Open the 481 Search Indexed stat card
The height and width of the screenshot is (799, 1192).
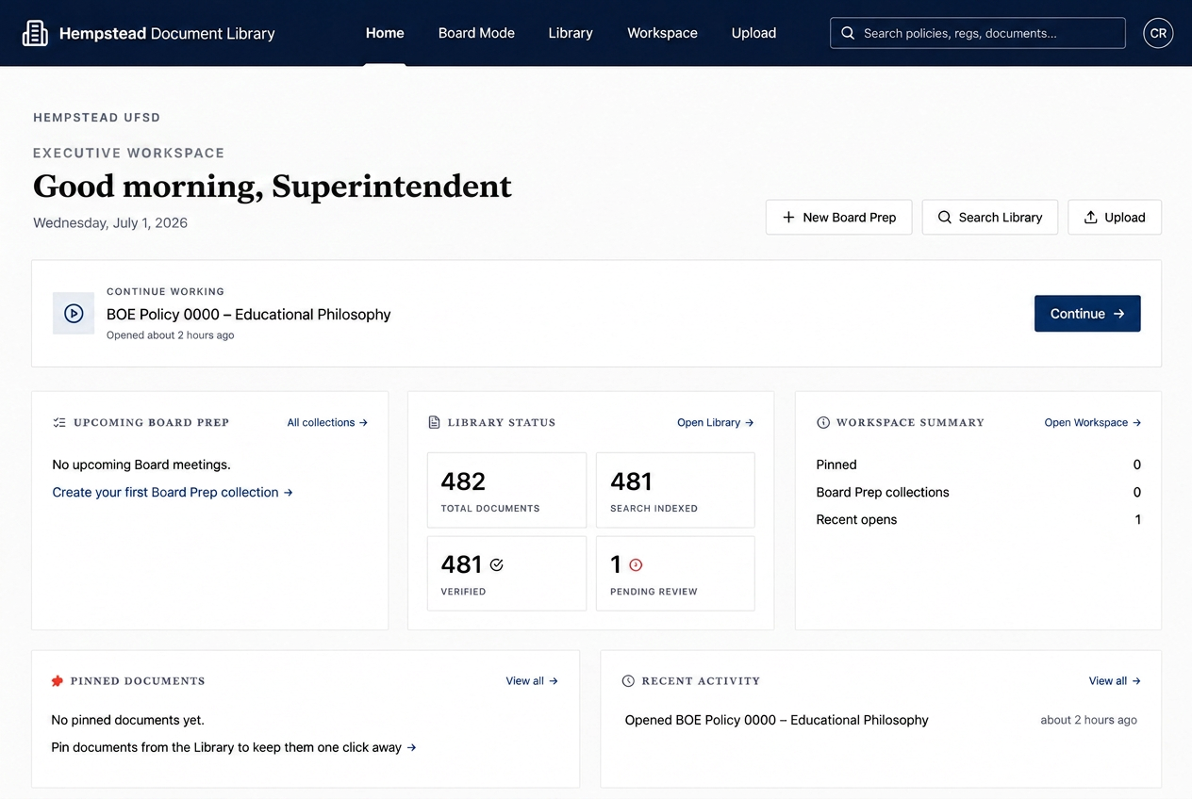(675, 490)
